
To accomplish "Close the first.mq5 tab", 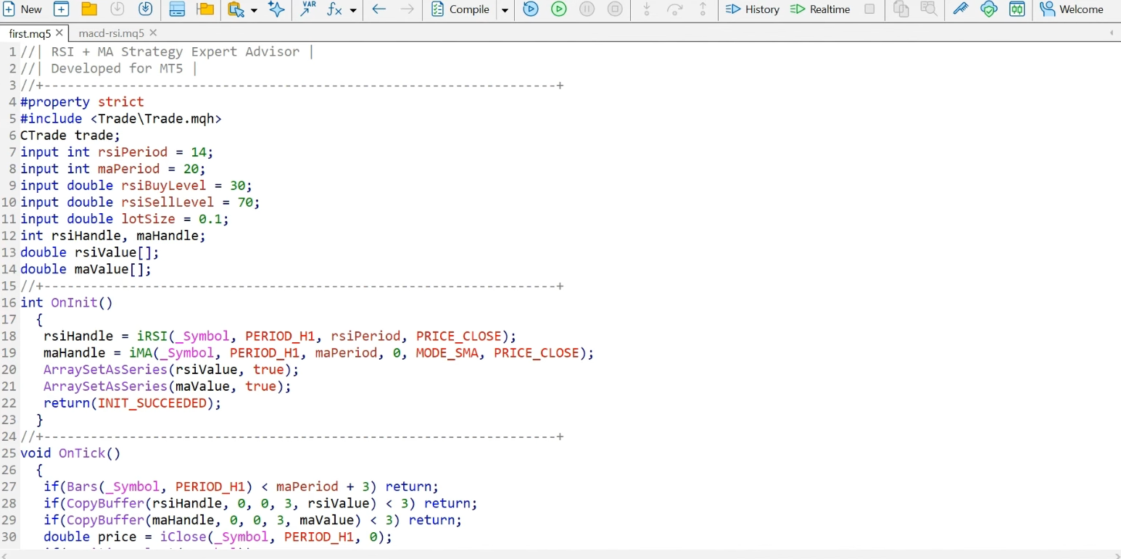I will click(59, 33).
